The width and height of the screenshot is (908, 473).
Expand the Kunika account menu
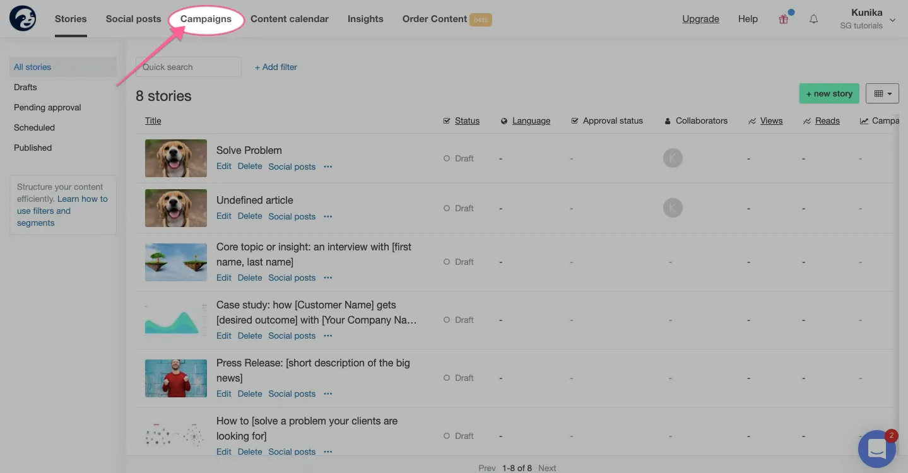pyautogui.click(x=868, y=19)
